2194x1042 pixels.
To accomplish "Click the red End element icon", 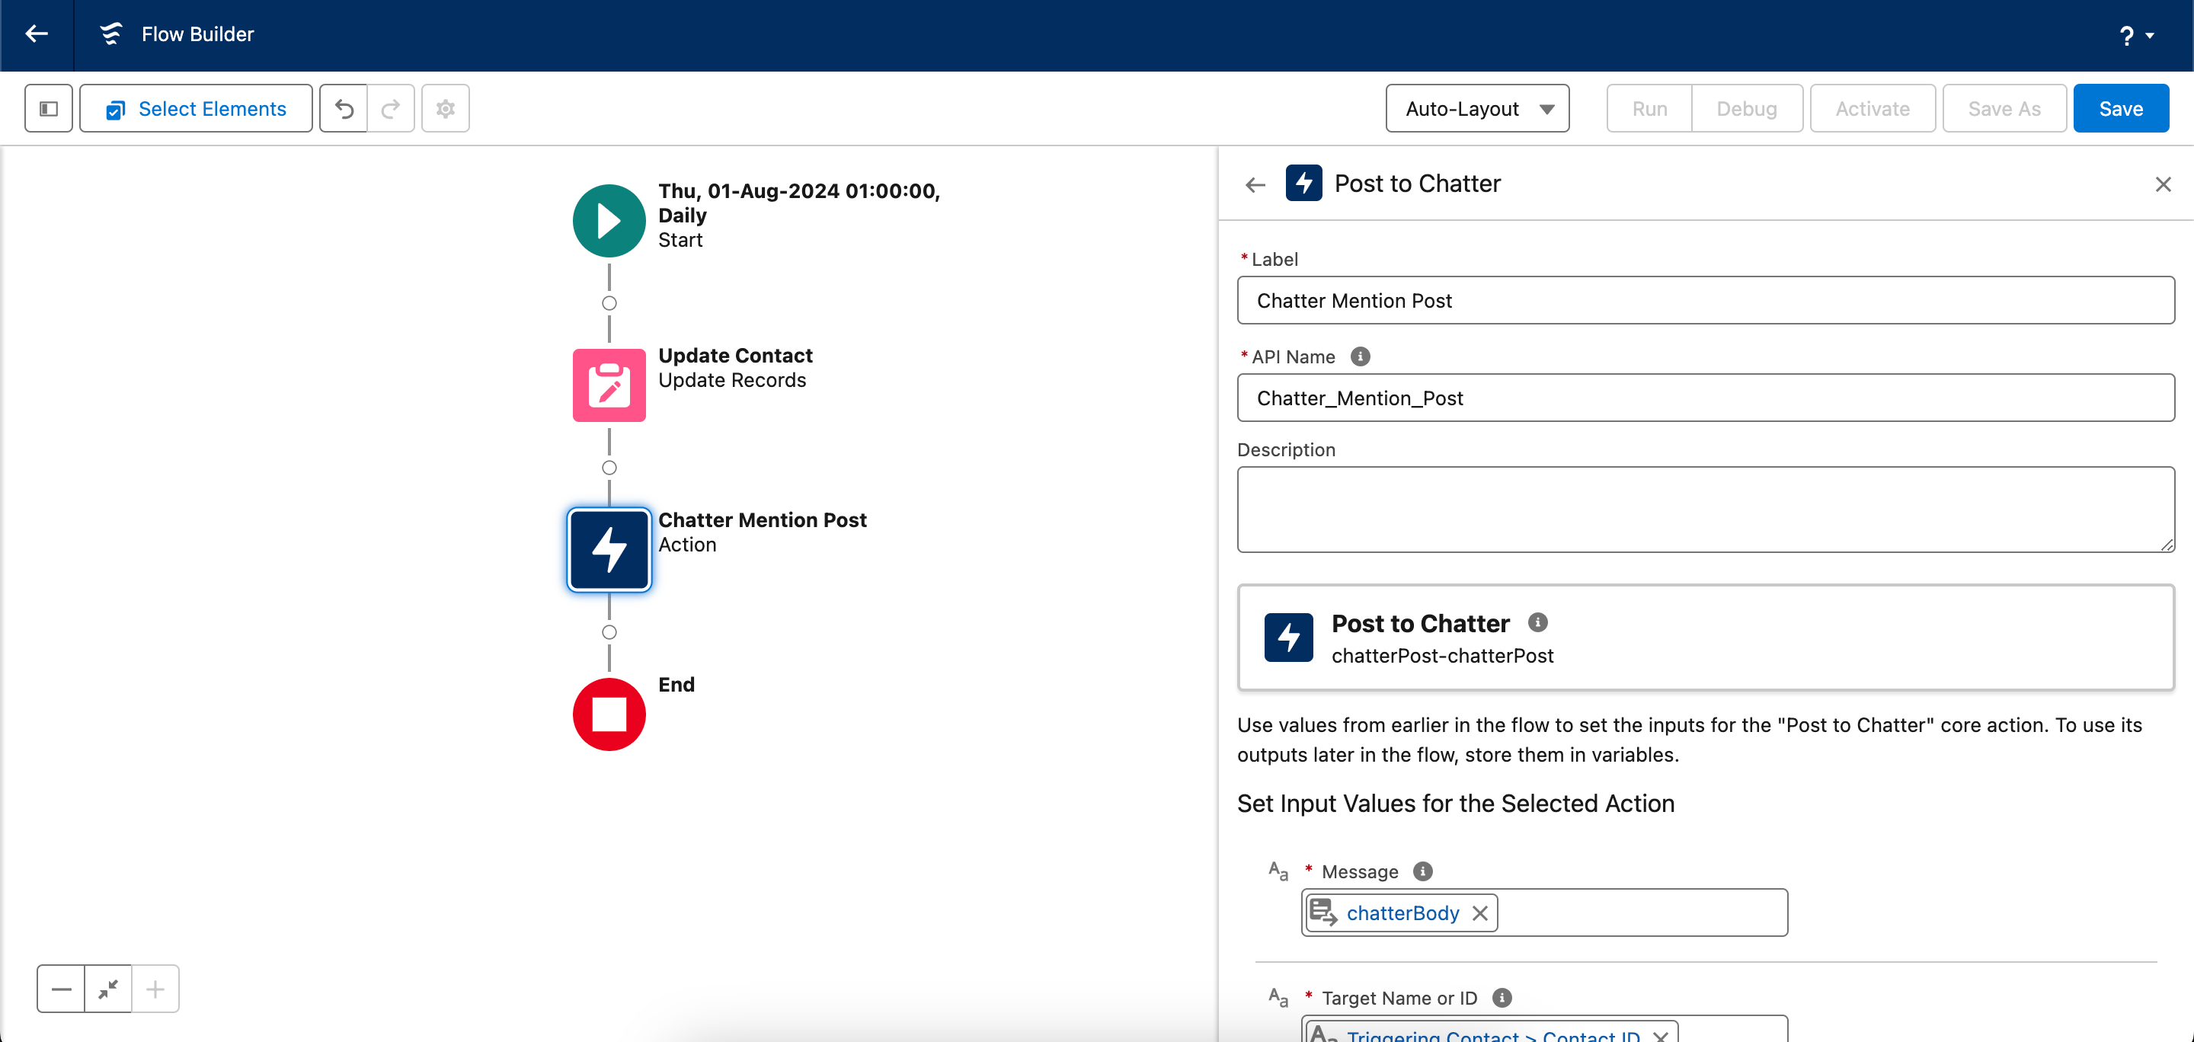I will [609, 714].
